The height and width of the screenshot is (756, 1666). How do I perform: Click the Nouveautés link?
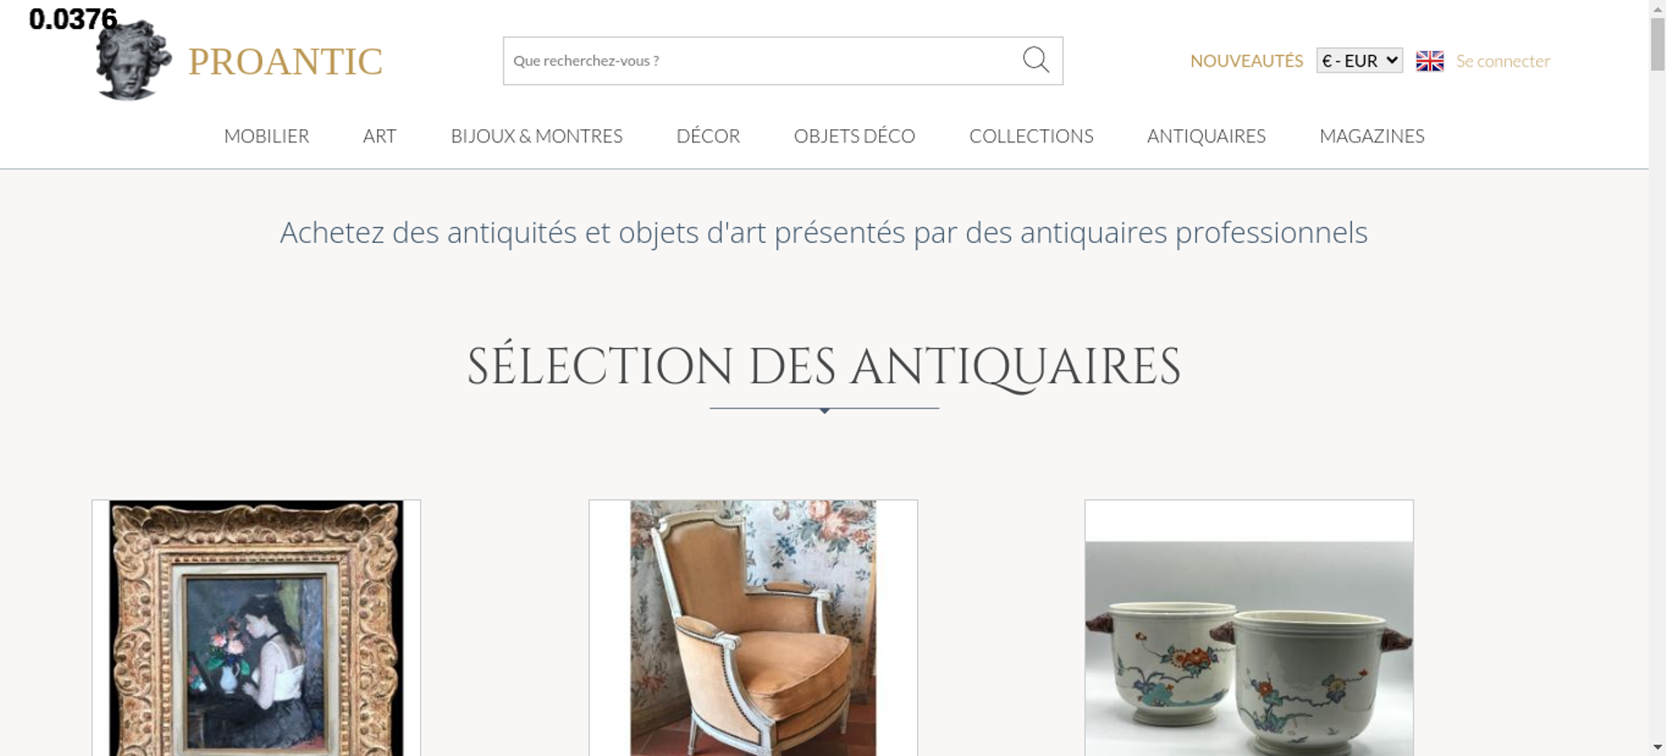1246,61
